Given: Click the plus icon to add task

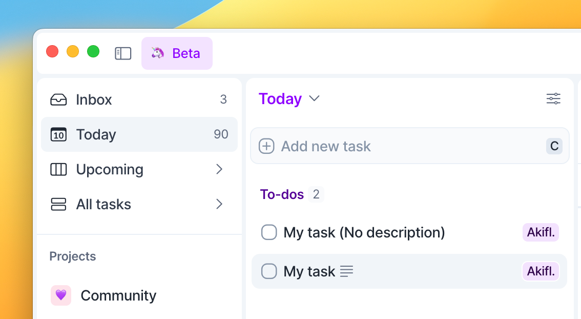Looking at the screenshot, I should (x=266, y=146).
